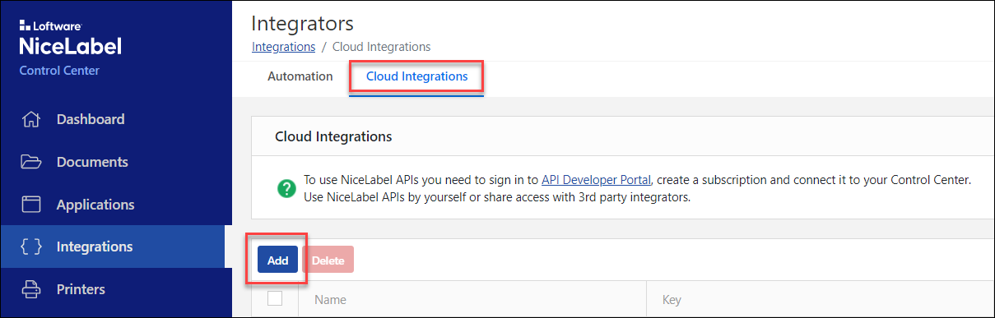The height and width of the screenshot is (318, 995).
Task: Click the Integrations curly braces icon
Action: 30,247
